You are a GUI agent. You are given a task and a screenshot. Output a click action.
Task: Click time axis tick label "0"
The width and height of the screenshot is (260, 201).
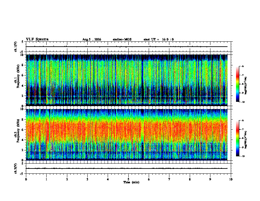(x=26, y=179)
